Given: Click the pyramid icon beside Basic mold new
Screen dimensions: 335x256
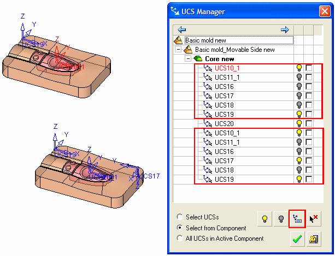Looking at the screenshot, I should pyautogui.click(x=178, y=40).
